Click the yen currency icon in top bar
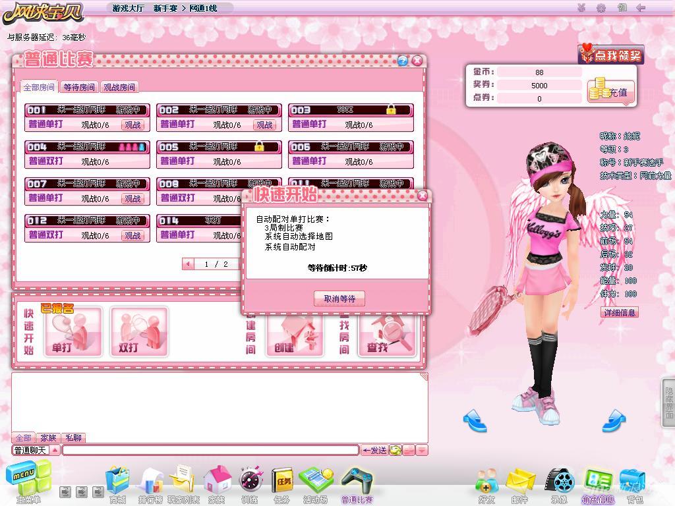The width and height of the screenshot is (675, 506). pyautogui.click(x=581, y=7)
